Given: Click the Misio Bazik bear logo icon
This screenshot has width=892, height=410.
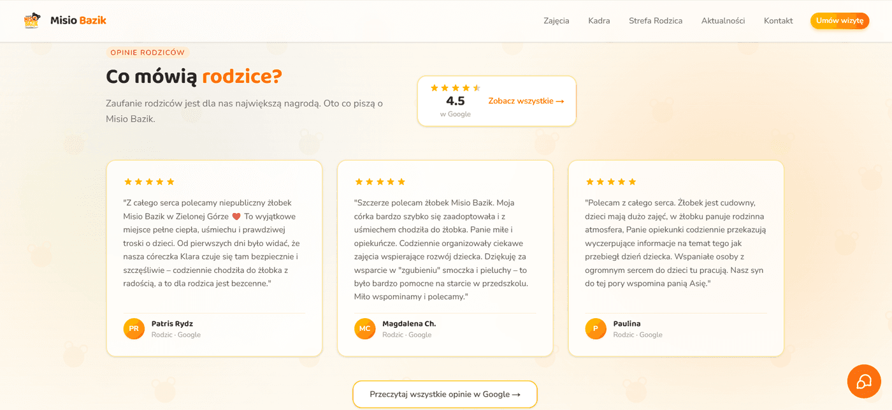Looking at the screenshot, I should 32,20.
